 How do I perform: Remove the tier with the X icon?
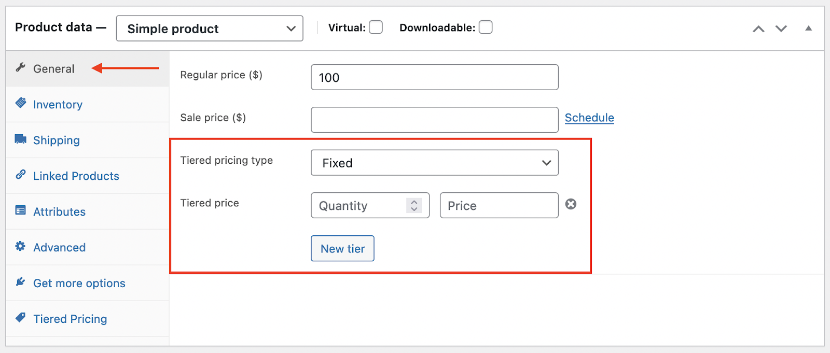click(x=571, y=204)
